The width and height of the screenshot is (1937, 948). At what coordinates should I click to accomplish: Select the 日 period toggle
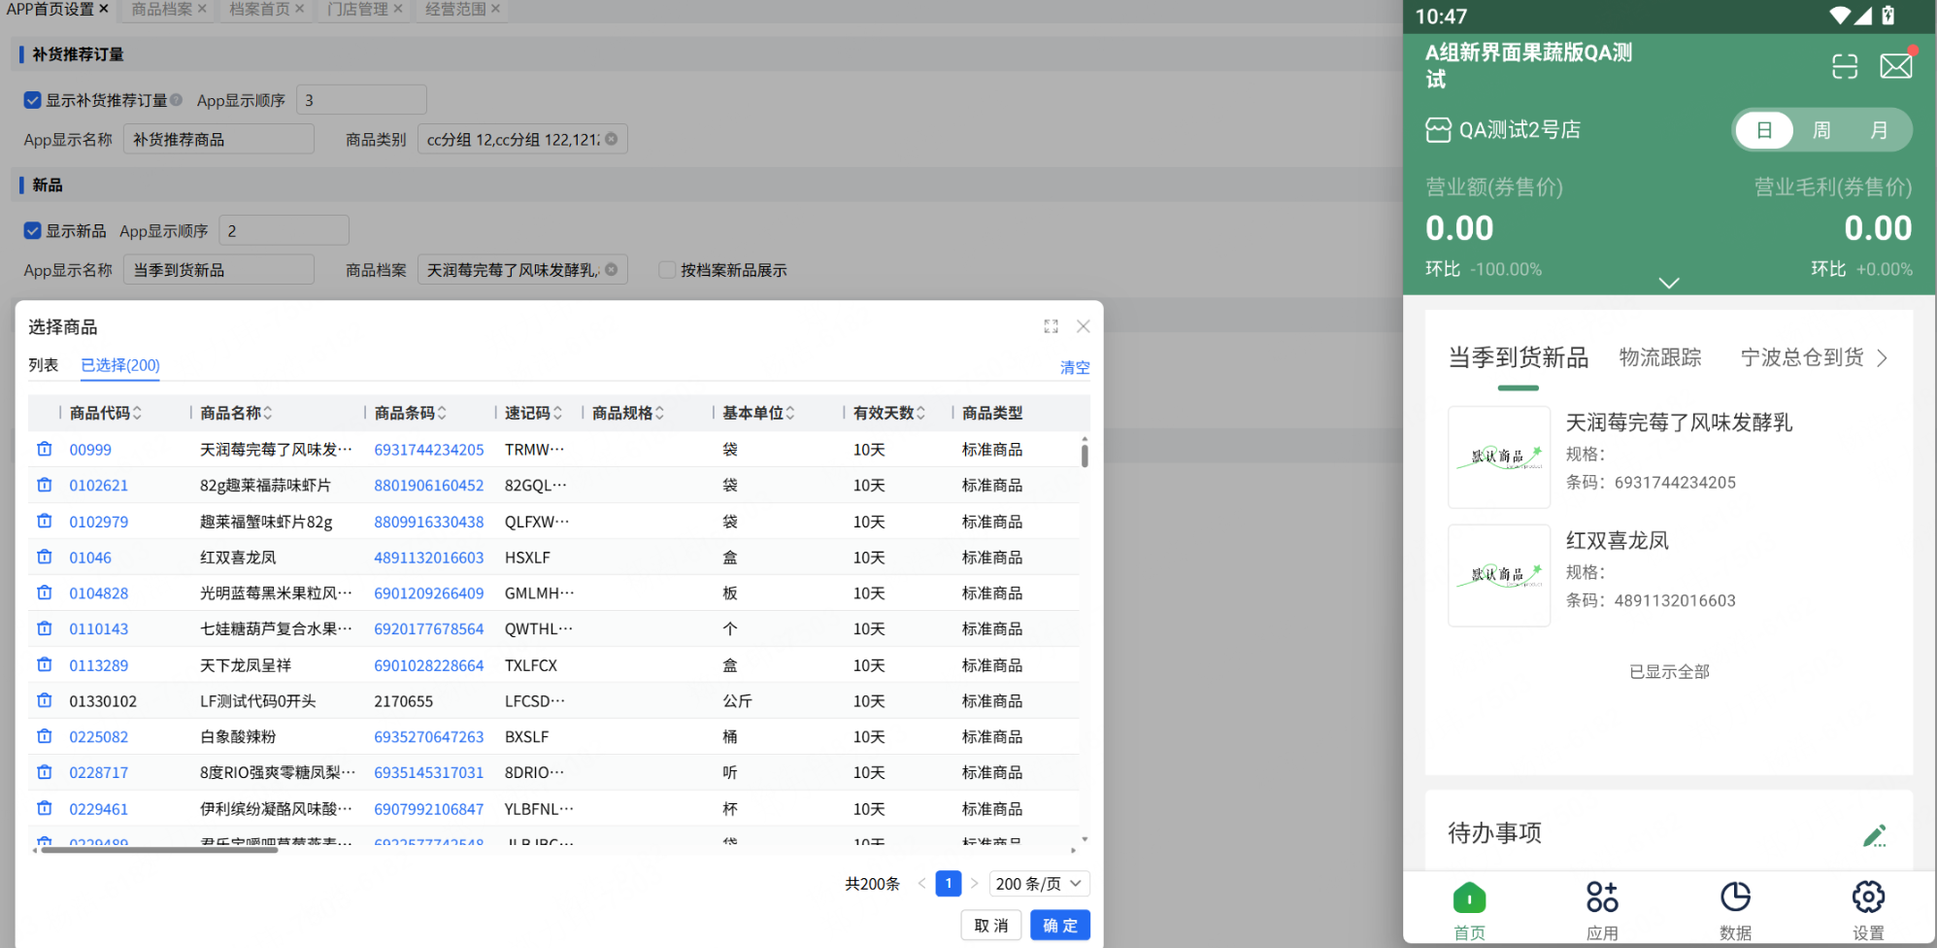coord(1764,130)
